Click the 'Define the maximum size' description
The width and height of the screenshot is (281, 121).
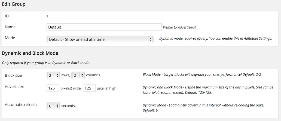(x=208, y=90)
